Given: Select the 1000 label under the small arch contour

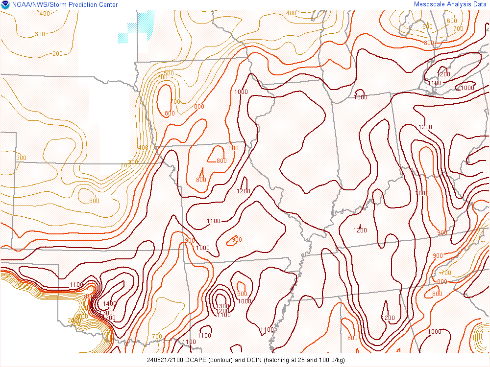Looking at the screenshot, I should [361, 97].
